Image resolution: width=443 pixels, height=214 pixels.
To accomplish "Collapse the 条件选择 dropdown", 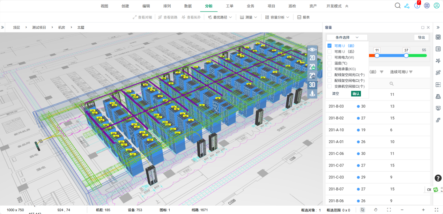I will tap(347, 37).
